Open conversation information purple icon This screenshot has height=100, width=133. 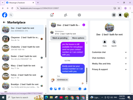click(x=84, y=25)
